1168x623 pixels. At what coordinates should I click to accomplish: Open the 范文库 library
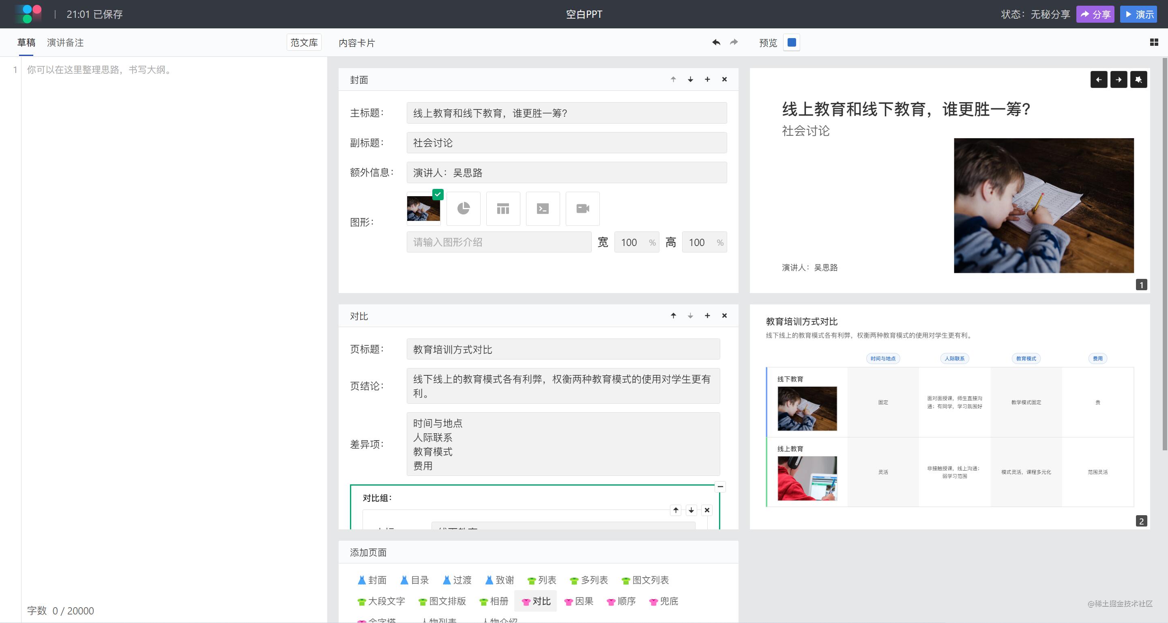click(x=304, y=43)
